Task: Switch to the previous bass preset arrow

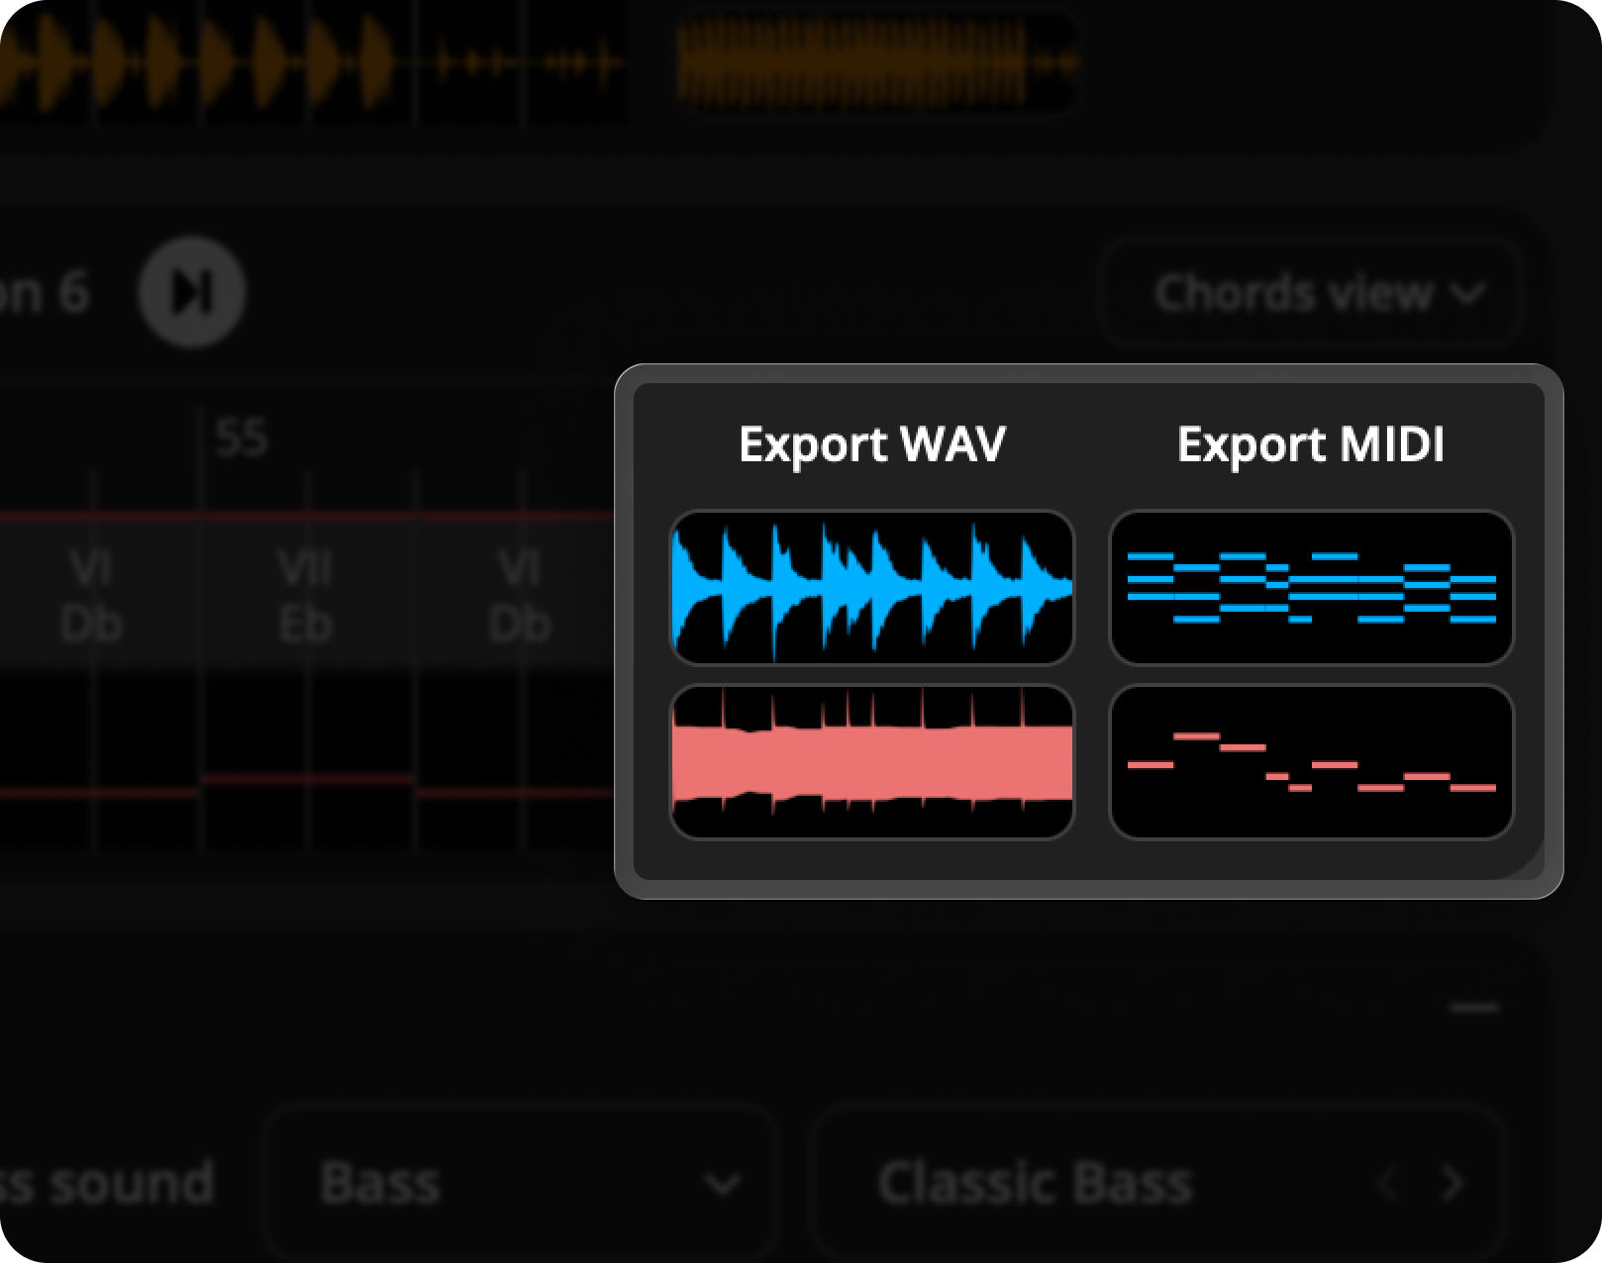Action: [1388, 1183]
